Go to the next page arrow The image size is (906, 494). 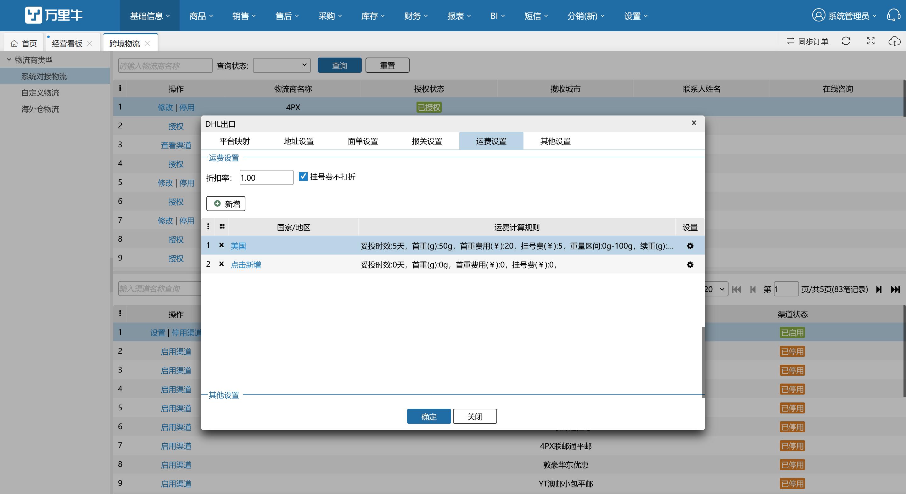[x=879, y=289]
